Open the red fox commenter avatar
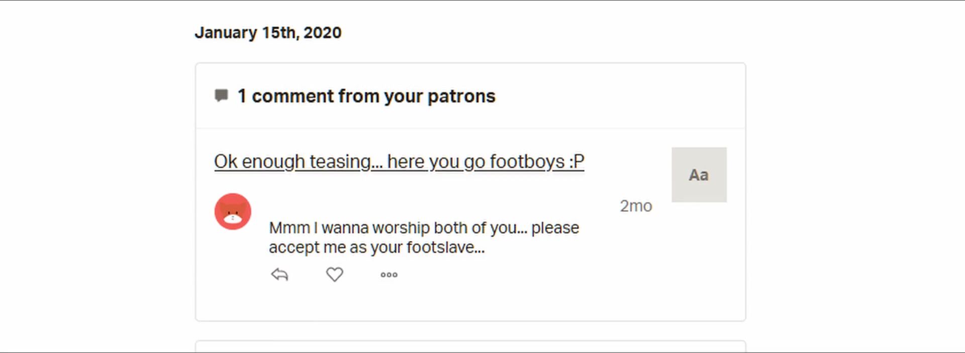 [x=233, y=211]
